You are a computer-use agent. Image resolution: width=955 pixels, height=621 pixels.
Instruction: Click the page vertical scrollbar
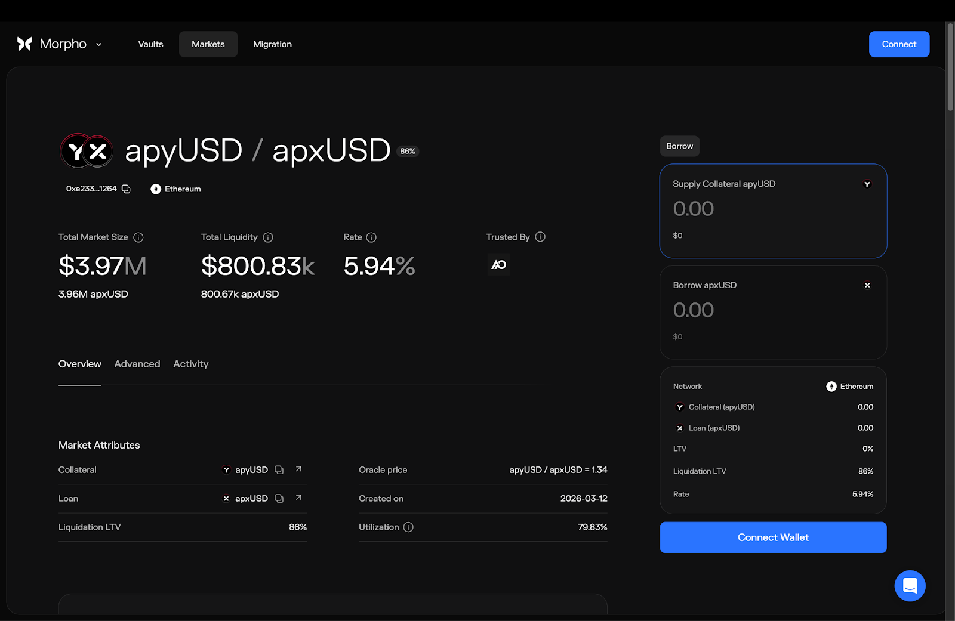(x=950, y=67)
